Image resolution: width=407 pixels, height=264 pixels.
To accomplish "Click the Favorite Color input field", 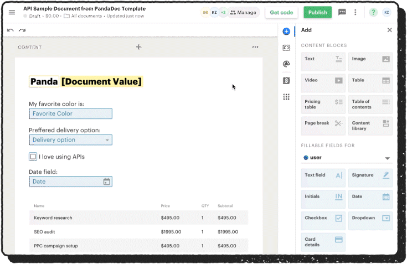I will [x=71, y=113].
